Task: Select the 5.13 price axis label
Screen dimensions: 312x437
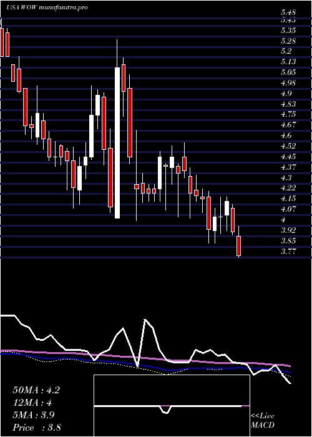Action: pyautogui.click(x=288, y=62)
